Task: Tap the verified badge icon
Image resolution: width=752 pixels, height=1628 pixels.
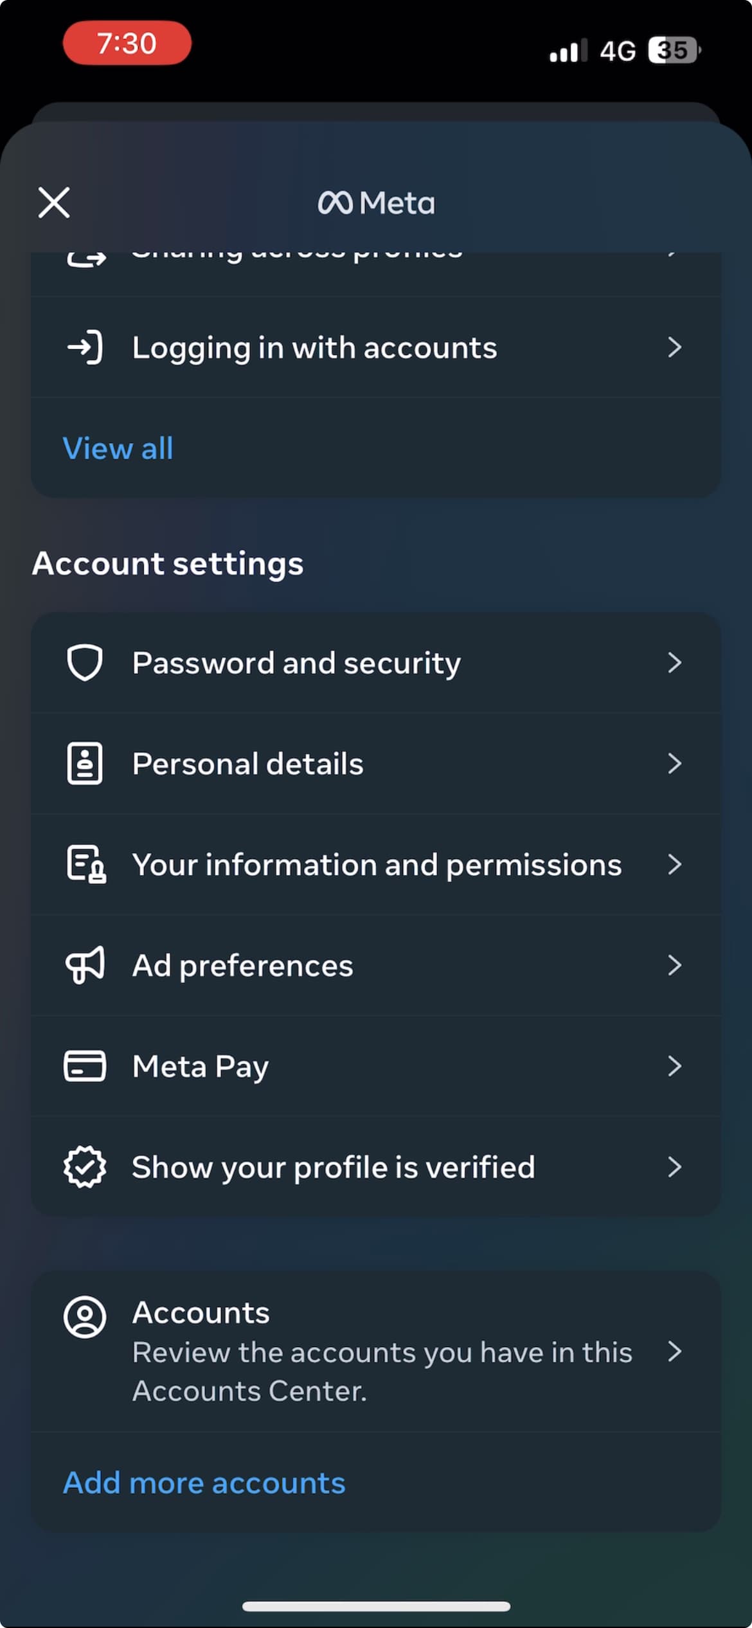Action: 85,1167
